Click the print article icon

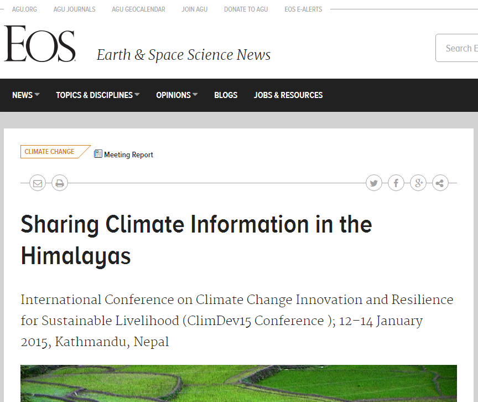(60, 183)
